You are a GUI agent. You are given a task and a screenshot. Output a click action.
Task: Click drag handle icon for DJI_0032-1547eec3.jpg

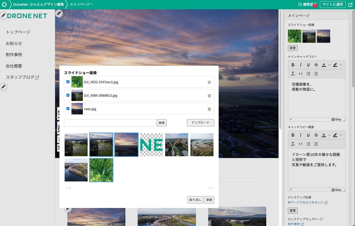point(209,82)
